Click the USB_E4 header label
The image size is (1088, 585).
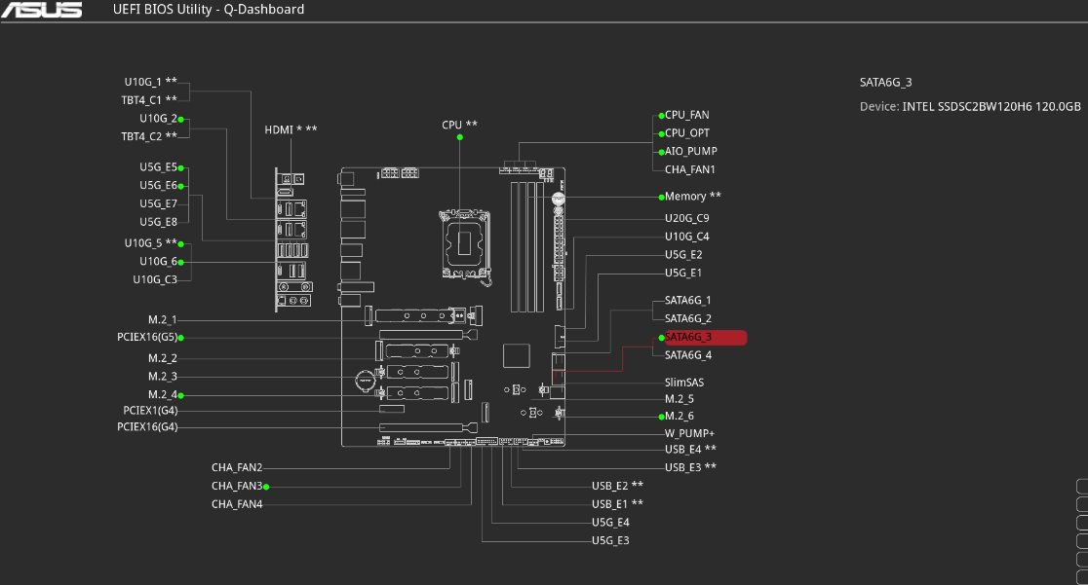tap(690, 450)
